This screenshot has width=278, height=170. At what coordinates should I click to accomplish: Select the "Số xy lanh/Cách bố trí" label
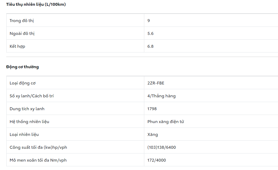32,96
